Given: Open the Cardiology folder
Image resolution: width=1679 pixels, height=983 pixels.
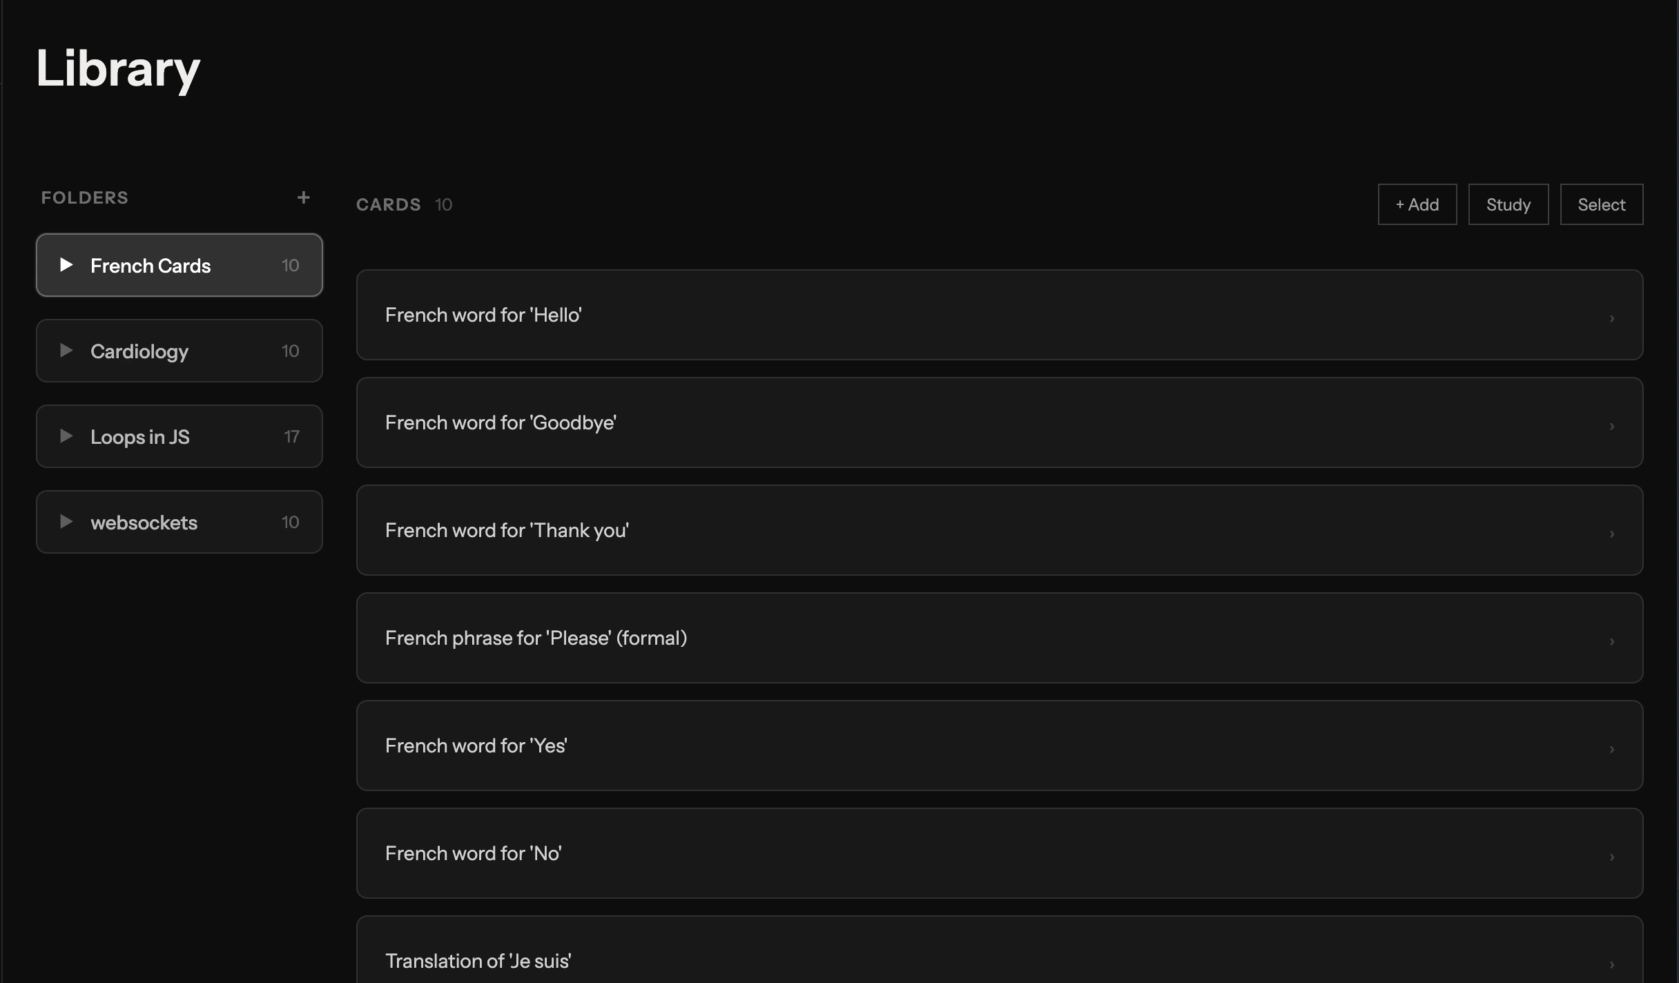Looking at the screenshot, I should point(139,351).
